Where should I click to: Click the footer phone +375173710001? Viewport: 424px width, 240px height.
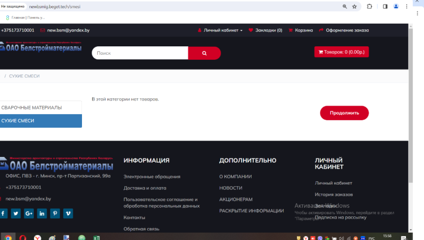pos(24,187)
